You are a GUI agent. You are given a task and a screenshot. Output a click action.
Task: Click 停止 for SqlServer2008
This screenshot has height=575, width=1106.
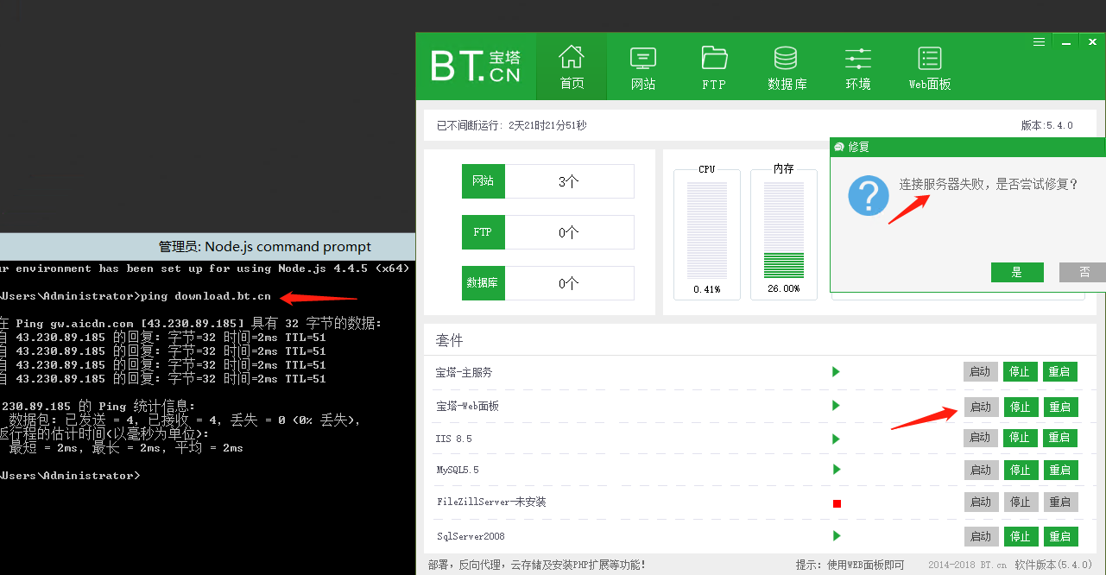(x=1021, y=536)
